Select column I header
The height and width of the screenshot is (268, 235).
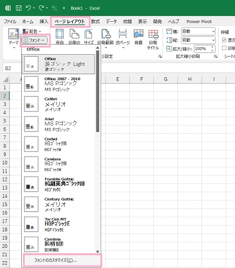pos(214,79)
